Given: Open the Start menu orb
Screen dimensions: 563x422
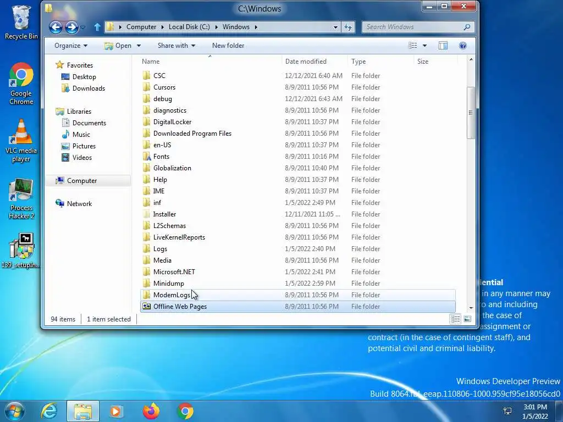Looking at the screenshot, I should [14, 411].
